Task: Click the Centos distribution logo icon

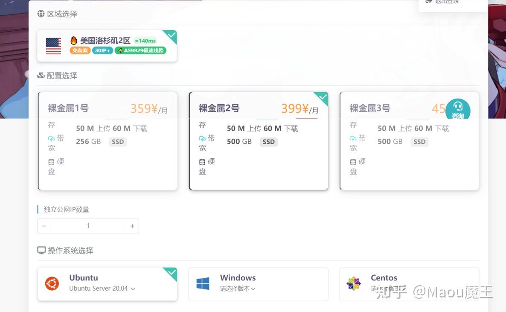Action: [354, 283]
